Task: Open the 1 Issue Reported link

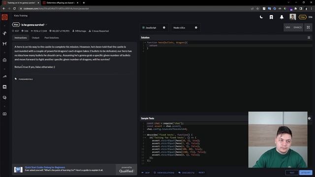Action: [98, 31]
